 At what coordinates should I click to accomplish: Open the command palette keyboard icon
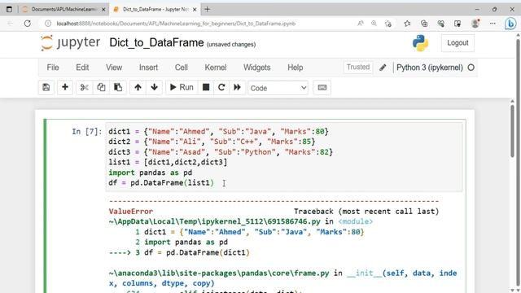(x=322, y=87)
